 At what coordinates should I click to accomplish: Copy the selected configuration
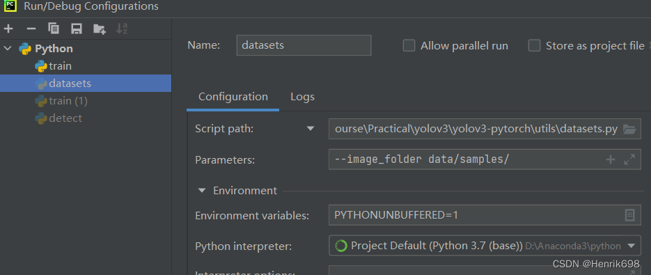click(54, 29)
